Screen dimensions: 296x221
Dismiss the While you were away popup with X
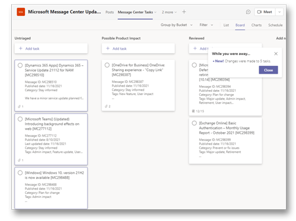pyautogui.click(x=276, y=54)
